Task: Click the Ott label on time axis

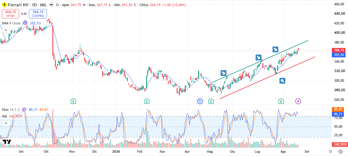Action: [46, 152]
